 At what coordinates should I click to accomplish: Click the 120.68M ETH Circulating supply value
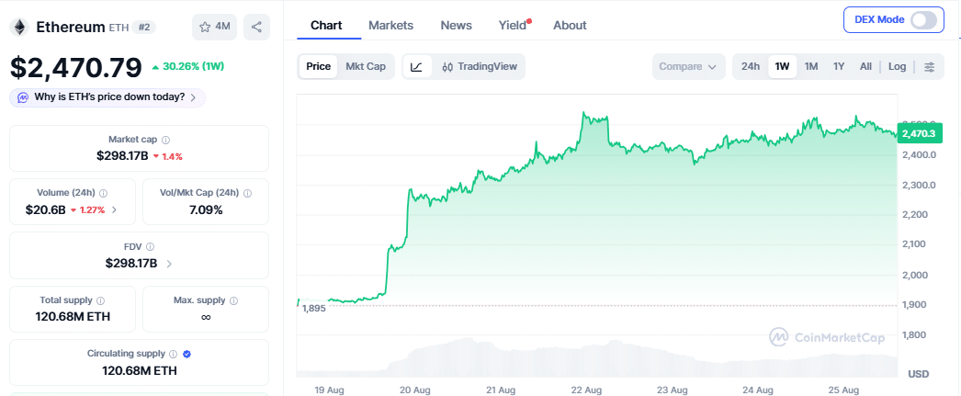139,370
